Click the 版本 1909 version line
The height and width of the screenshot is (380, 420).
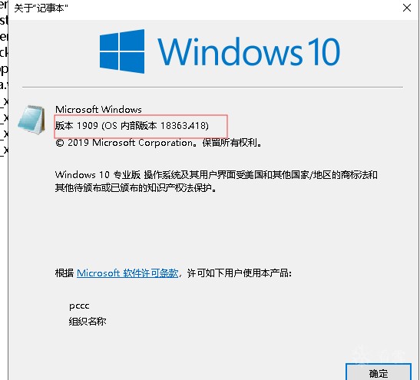coord(132,126)
